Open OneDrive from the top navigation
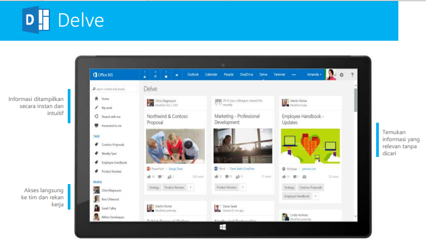The height and width of the screenshot is (240, 426). coord(247,74)
